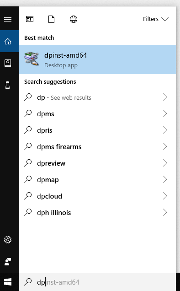Open the hamburger menu in the sidebar
The image size is (180, 291).
[x=8, y=19]
